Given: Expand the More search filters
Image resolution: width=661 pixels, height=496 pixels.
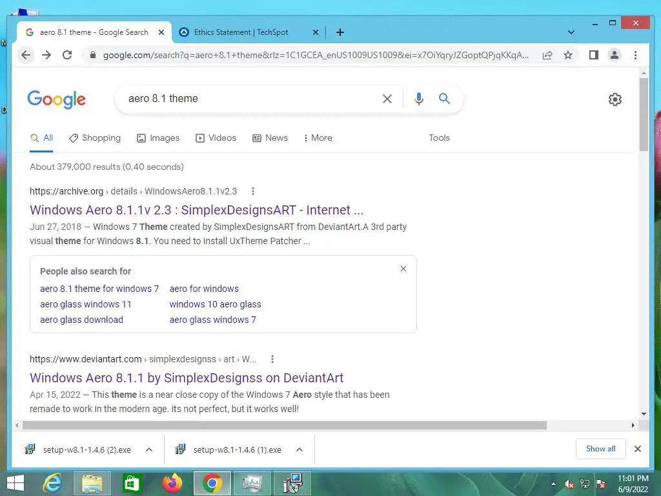Looking at the screenshot, I should click(318, 138).
